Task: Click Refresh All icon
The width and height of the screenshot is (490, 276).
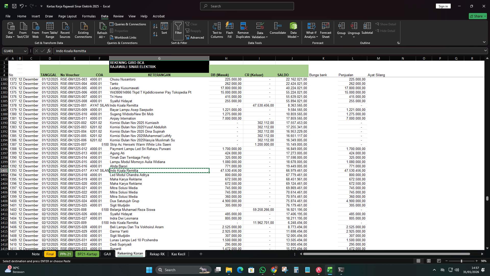Action: tap(102, 28)
